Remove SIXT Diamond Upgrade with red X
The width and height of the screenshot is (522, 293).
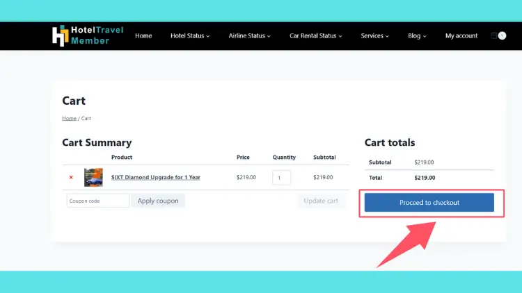tap(71, 177)
